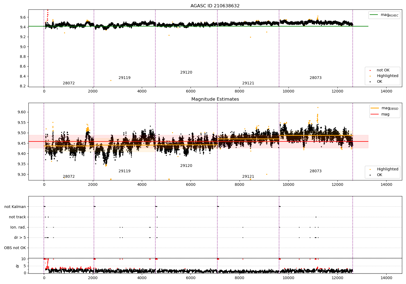Viewport: 406px width, 284px height.
Task: Click the orange line sample in mag OBSID legend
Action: tap(375, 108)
